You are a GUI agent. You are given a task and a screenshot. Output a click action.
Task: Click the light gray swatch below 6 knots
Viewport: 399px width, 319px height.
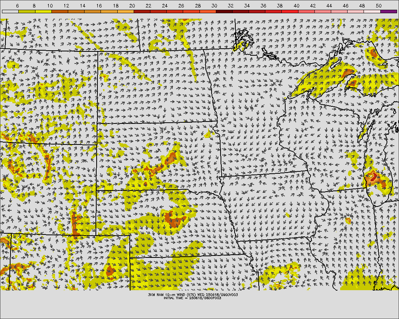pyautogui.click(x=10, y=11)
